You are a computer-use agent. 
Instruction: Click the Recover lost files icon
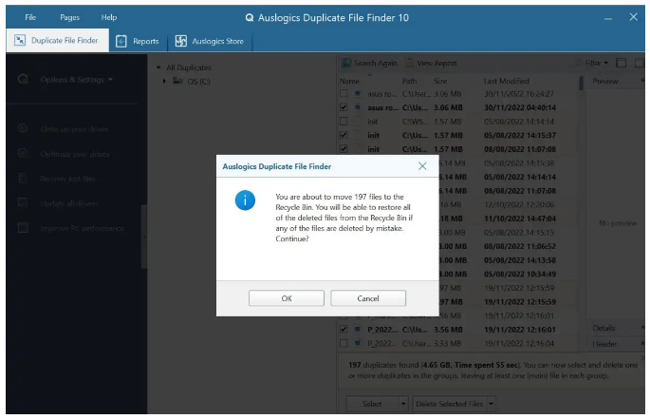23,179
